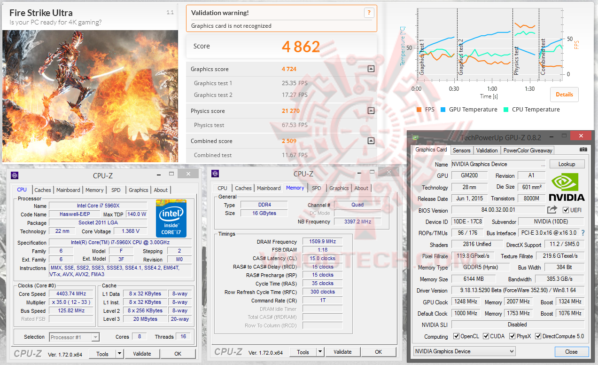Viewport: 598px width, 365px height.
Task: Open Caches tab in left CPU-Z window
Action: tap(43, 190)
